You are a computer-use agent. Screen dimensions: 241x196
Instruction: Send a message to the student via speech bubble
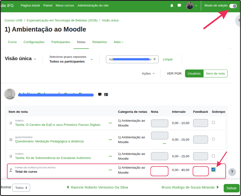(x=100, y=95)
